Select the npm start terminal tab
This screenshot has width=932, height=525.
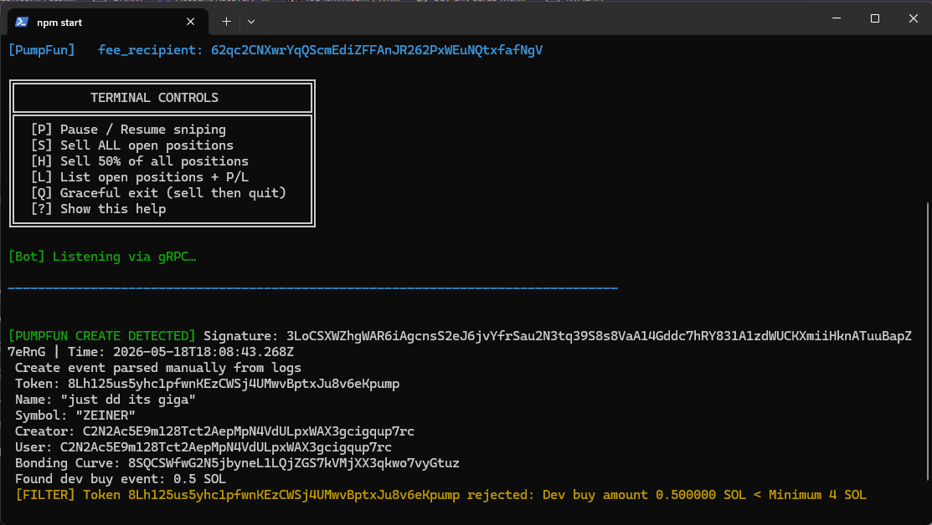click(x=107, y=22)
